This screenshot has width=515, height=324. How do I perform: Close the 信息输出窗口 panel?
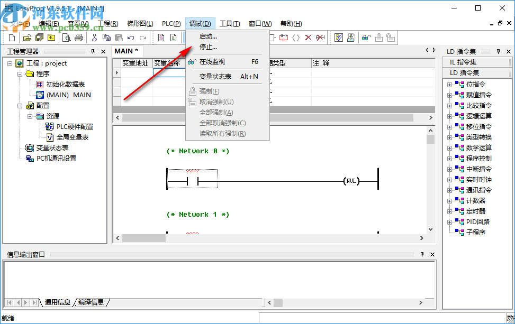coord(432,254)
